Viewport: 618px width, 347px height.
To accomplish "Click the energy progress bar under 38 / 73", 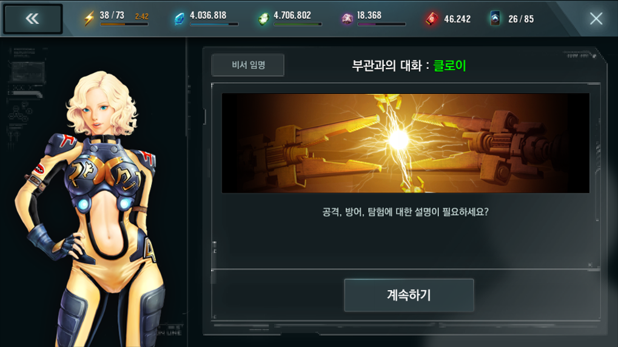I will (x=124, y=24).
